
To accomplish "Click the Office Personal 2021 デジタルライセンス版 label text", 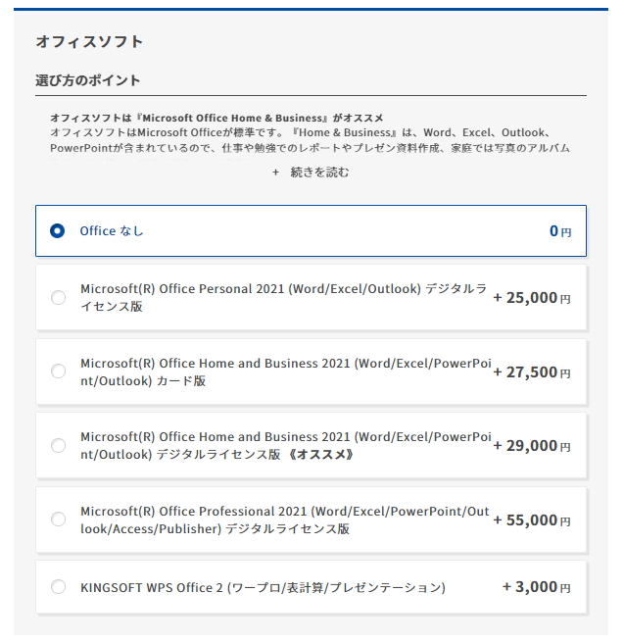I will click(x=282, y=297).
